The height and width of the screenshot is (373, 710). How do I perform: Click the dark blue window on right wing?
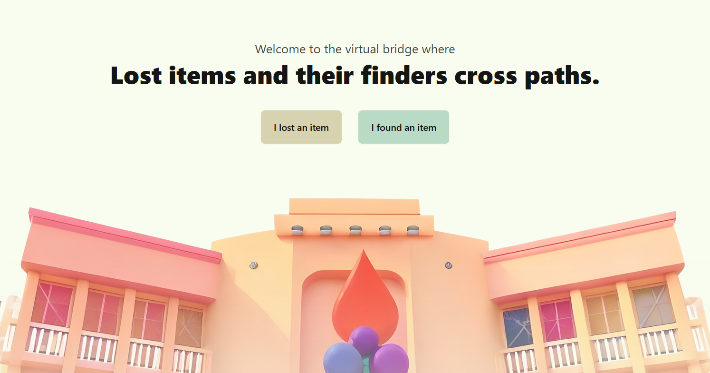coord(518,327)
